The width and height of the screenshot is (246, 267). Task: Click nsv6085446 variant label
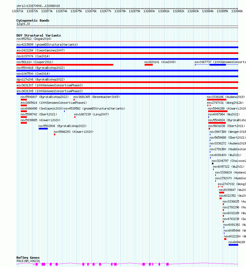coord(235,230)
